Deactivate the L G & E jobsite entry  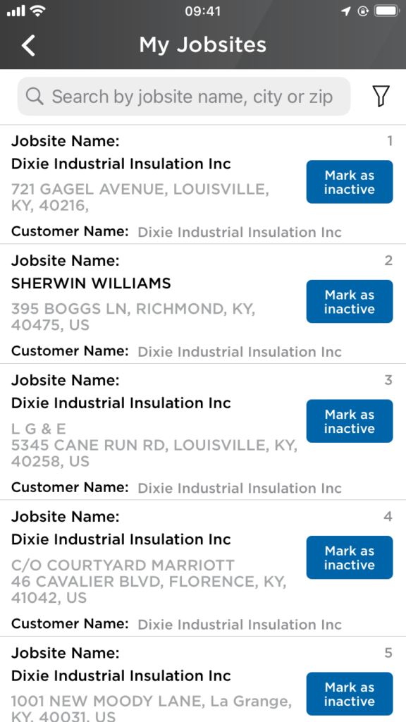[x=349, y=421]
